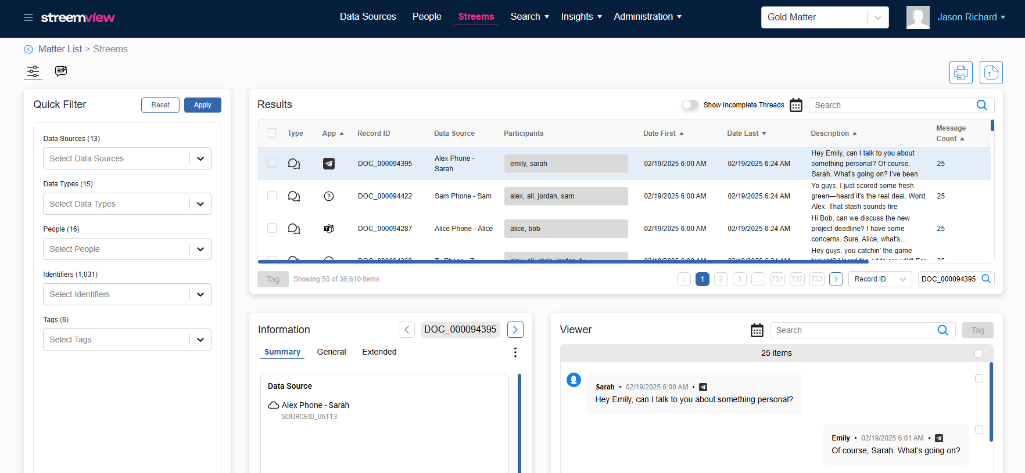Open the filter sliders panel icon
The height and width of the screenshot is (473, 1025).
[33, 71]
